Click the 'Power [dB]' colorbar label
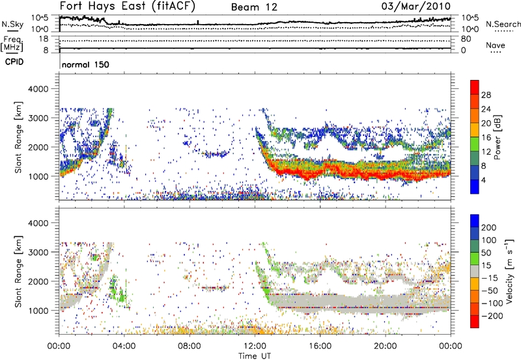 [497, 137]
